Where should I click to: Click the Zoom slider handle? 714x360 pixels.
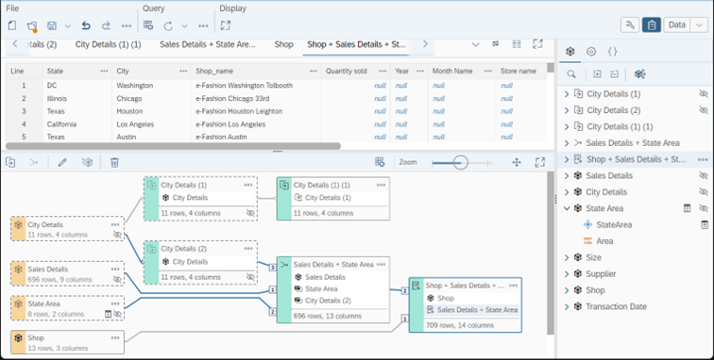[x=461, y=162]
